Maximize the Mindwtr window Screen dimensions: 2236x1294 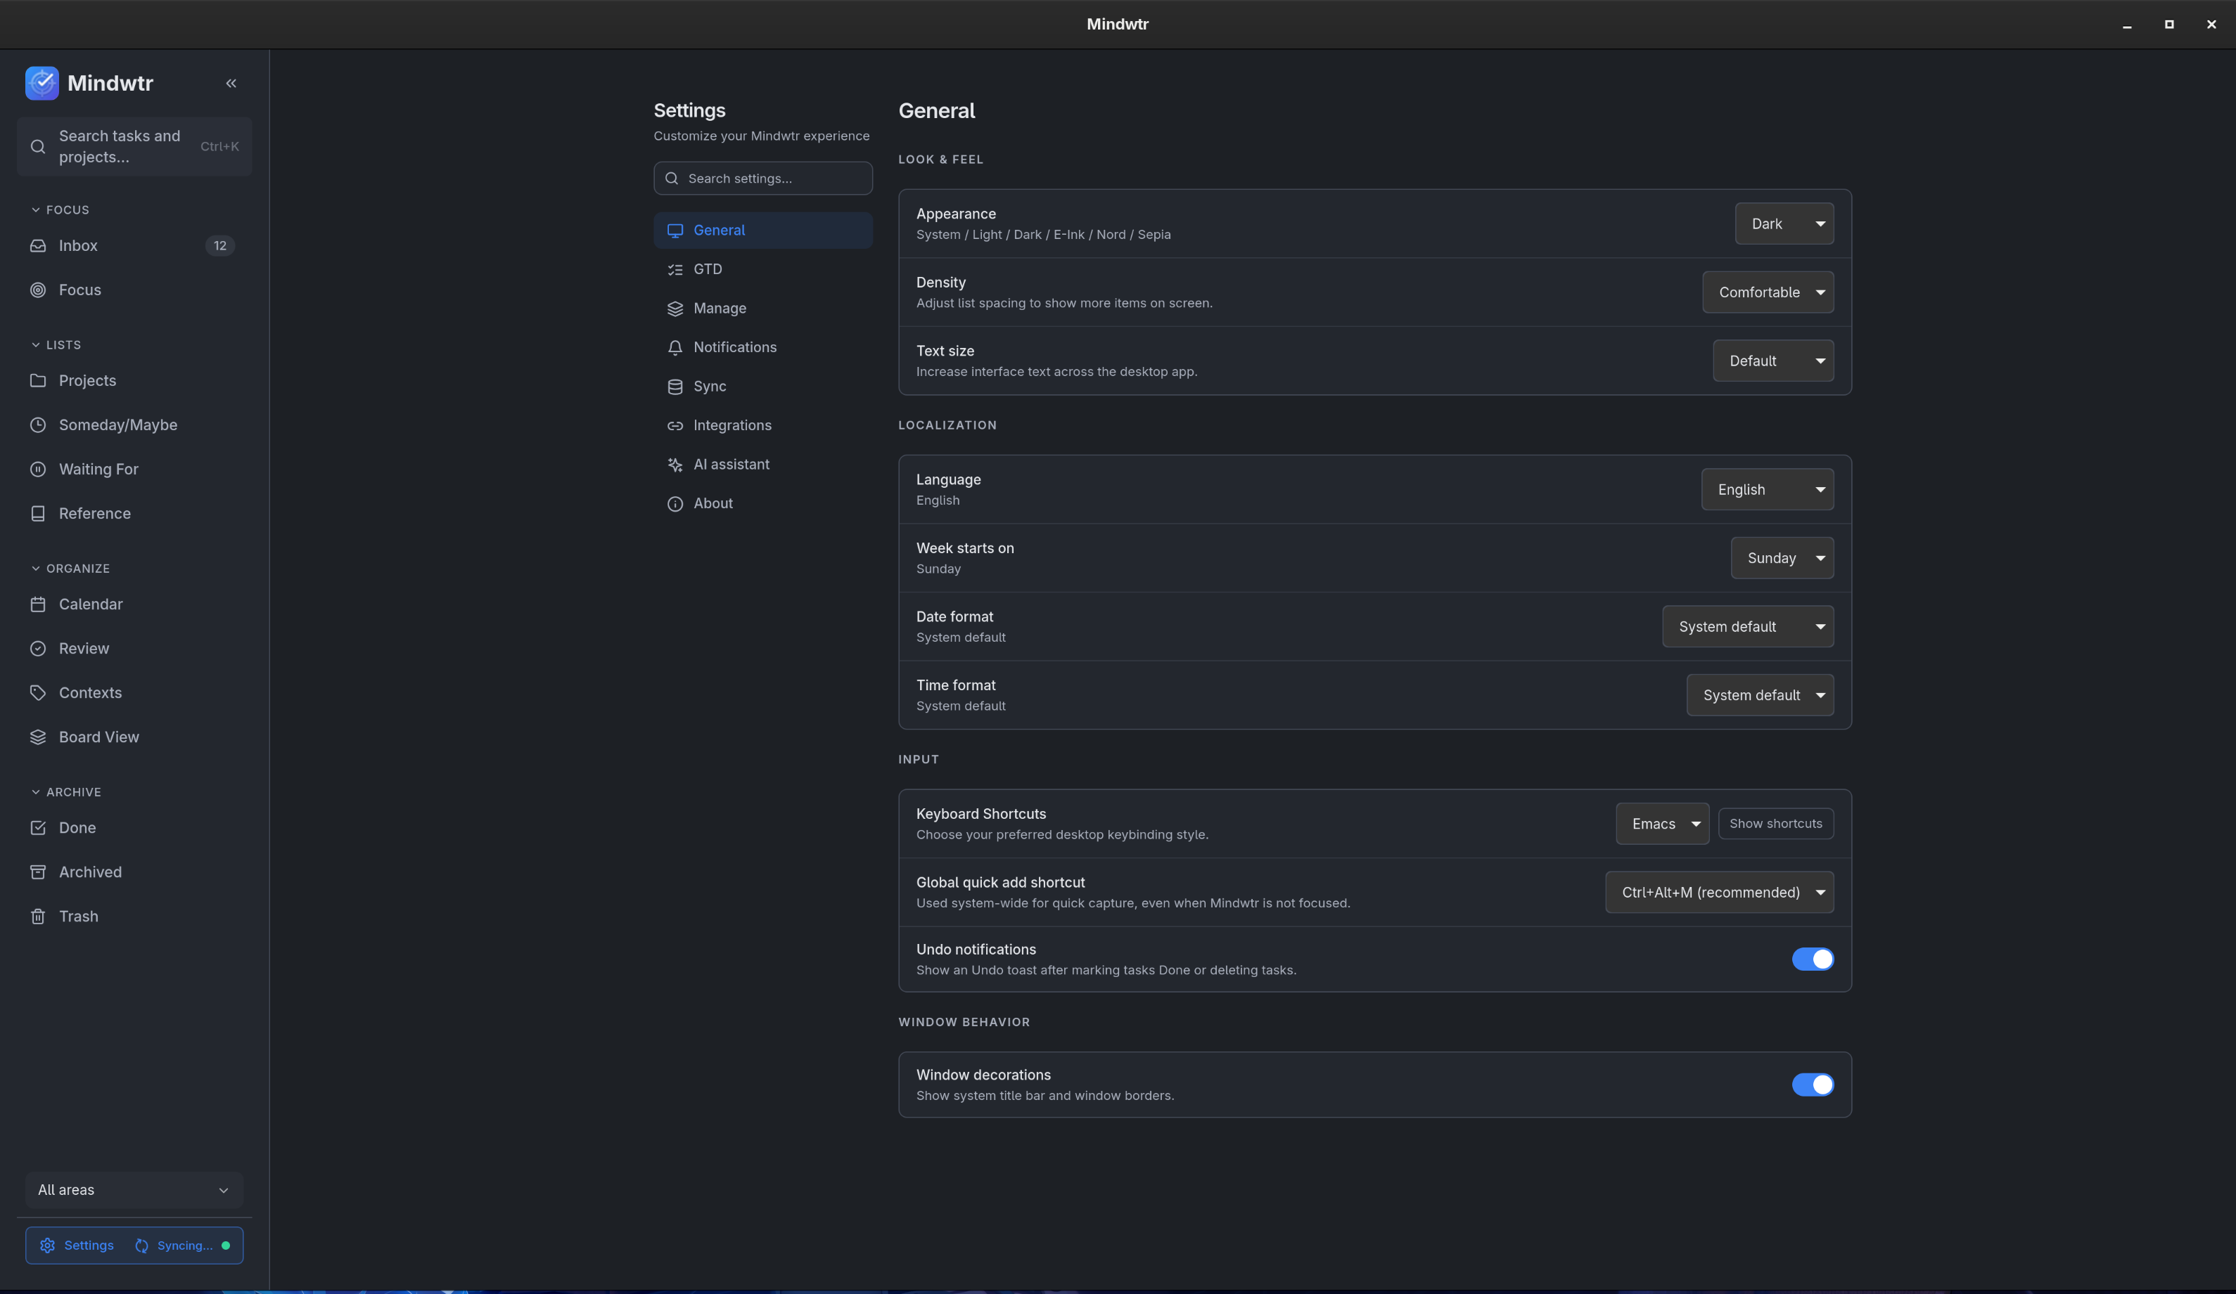coord(2169,25)
